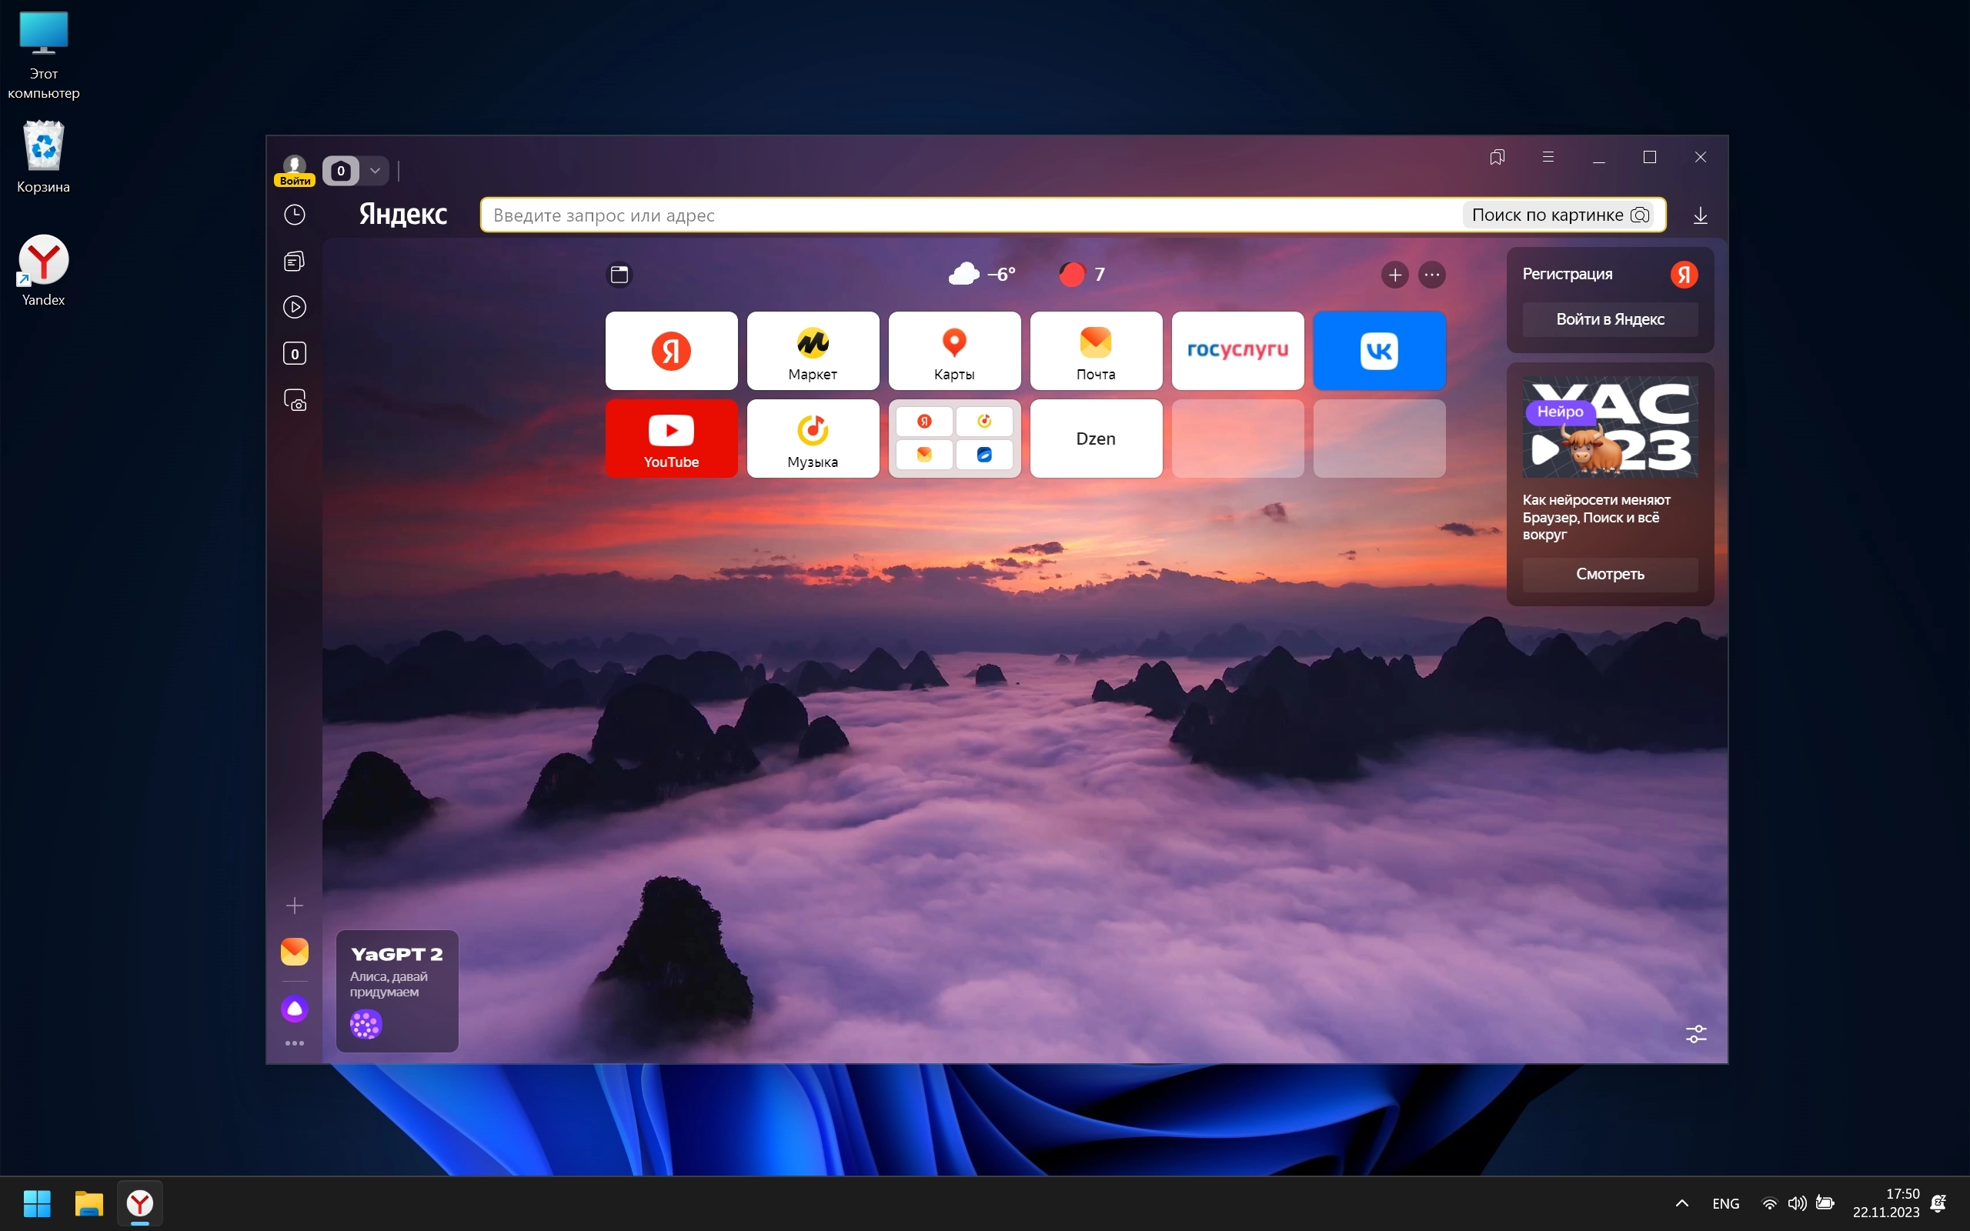Image resolution: width=1970 pixels, height=1231 pixels.
Task: Expand tab list dropdown chevron
Action: (x=376, y=171)
